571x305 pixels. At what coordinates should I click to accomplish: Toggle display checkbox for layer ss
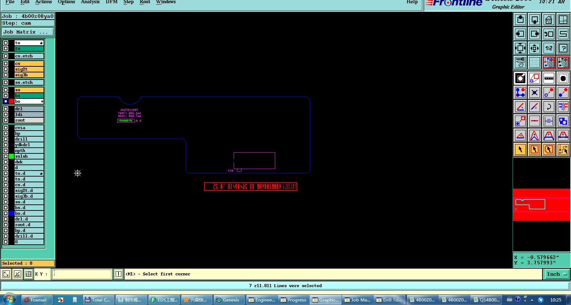point(6,90)
